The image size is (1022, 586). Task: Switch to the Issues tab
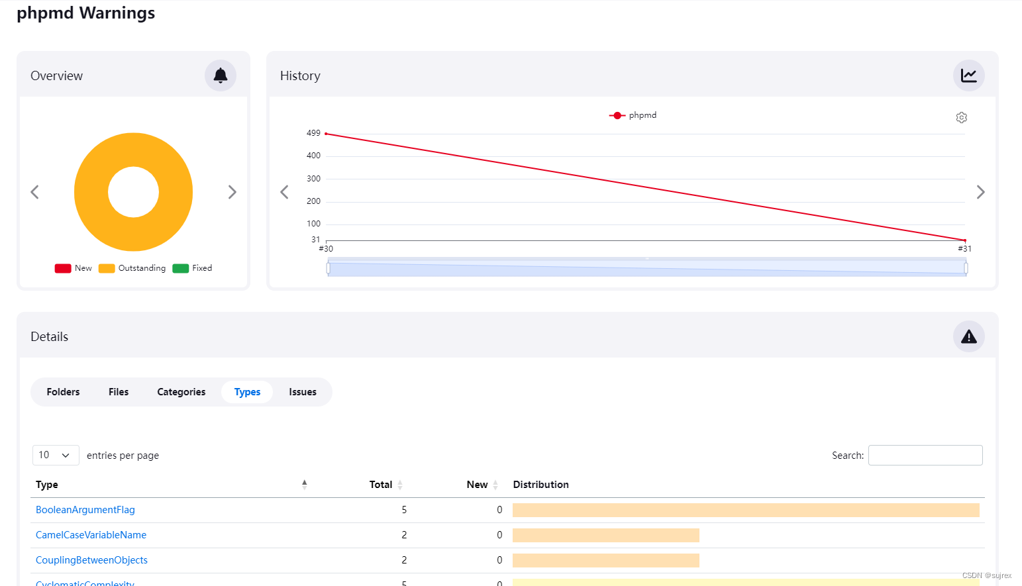point(303,392)
